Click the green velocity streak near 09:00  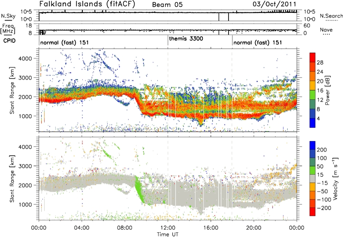(139, 190)
